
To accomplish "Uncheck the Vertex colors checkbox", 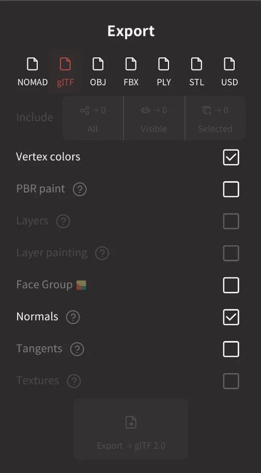I will (x=231, y=157).
